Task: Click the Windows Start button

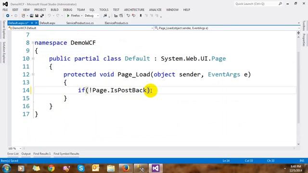Action: pyautogui.click(x=6, y=168)
